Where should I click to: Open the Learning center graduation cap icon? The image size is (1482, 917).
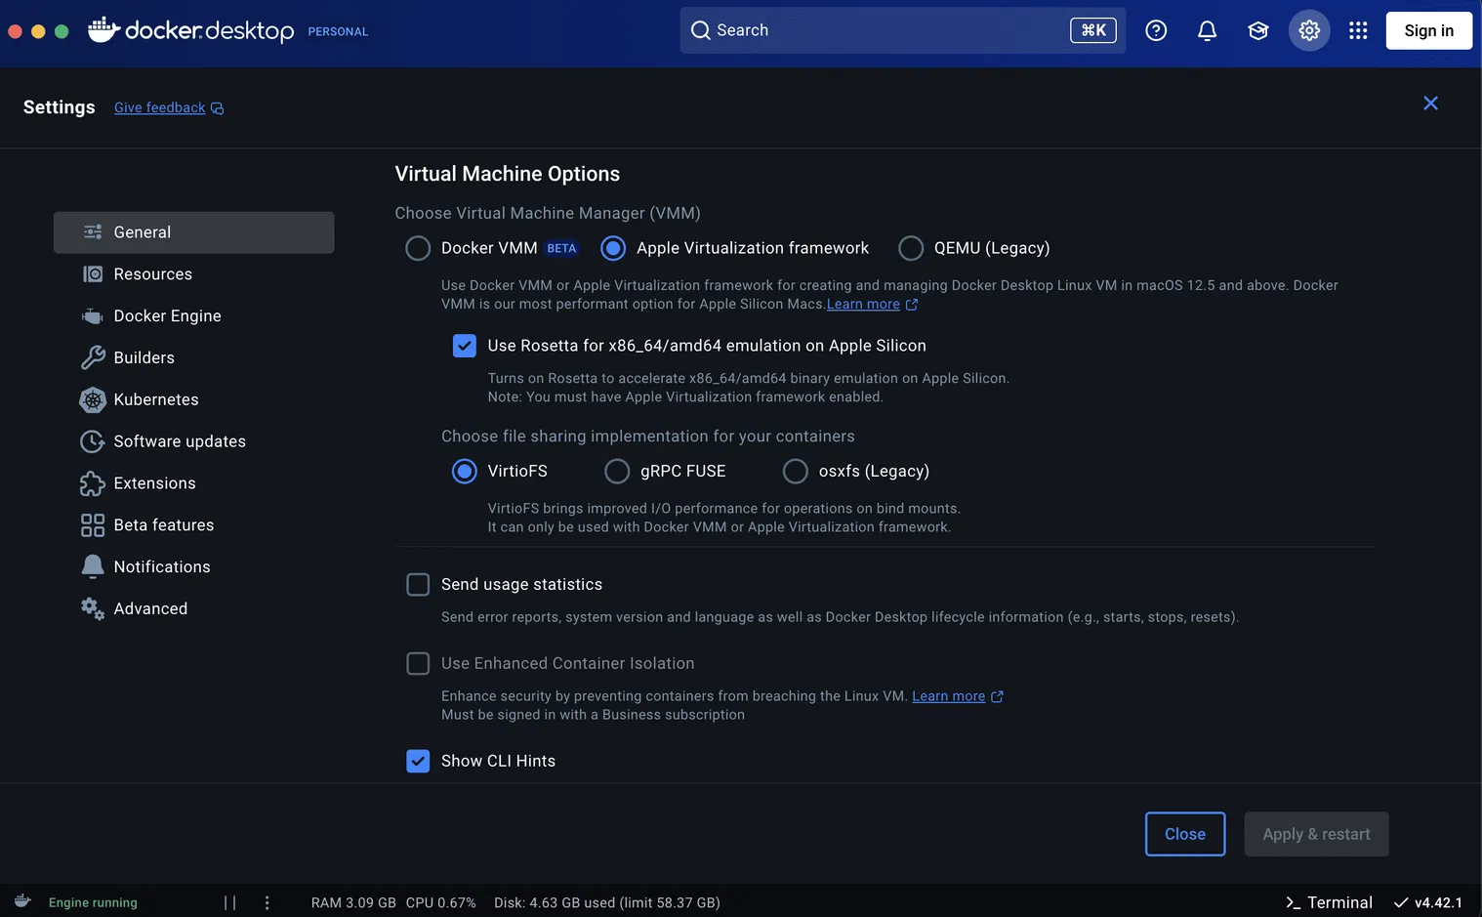coord(1257,30)
